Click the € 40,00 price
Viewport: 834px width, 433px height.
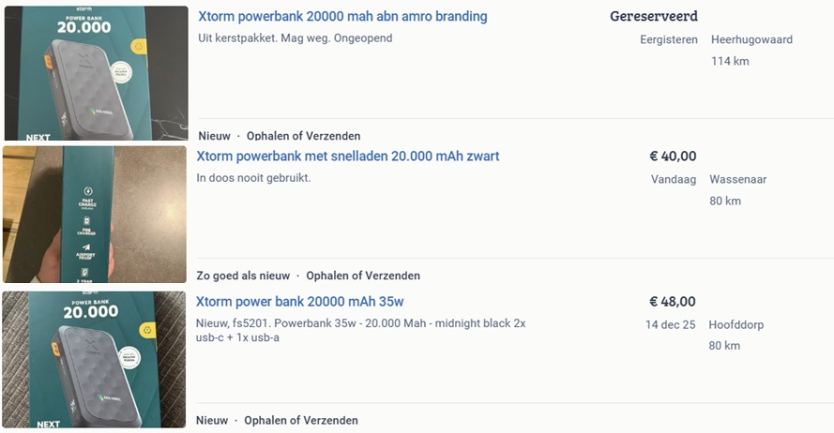pos(673,157)
